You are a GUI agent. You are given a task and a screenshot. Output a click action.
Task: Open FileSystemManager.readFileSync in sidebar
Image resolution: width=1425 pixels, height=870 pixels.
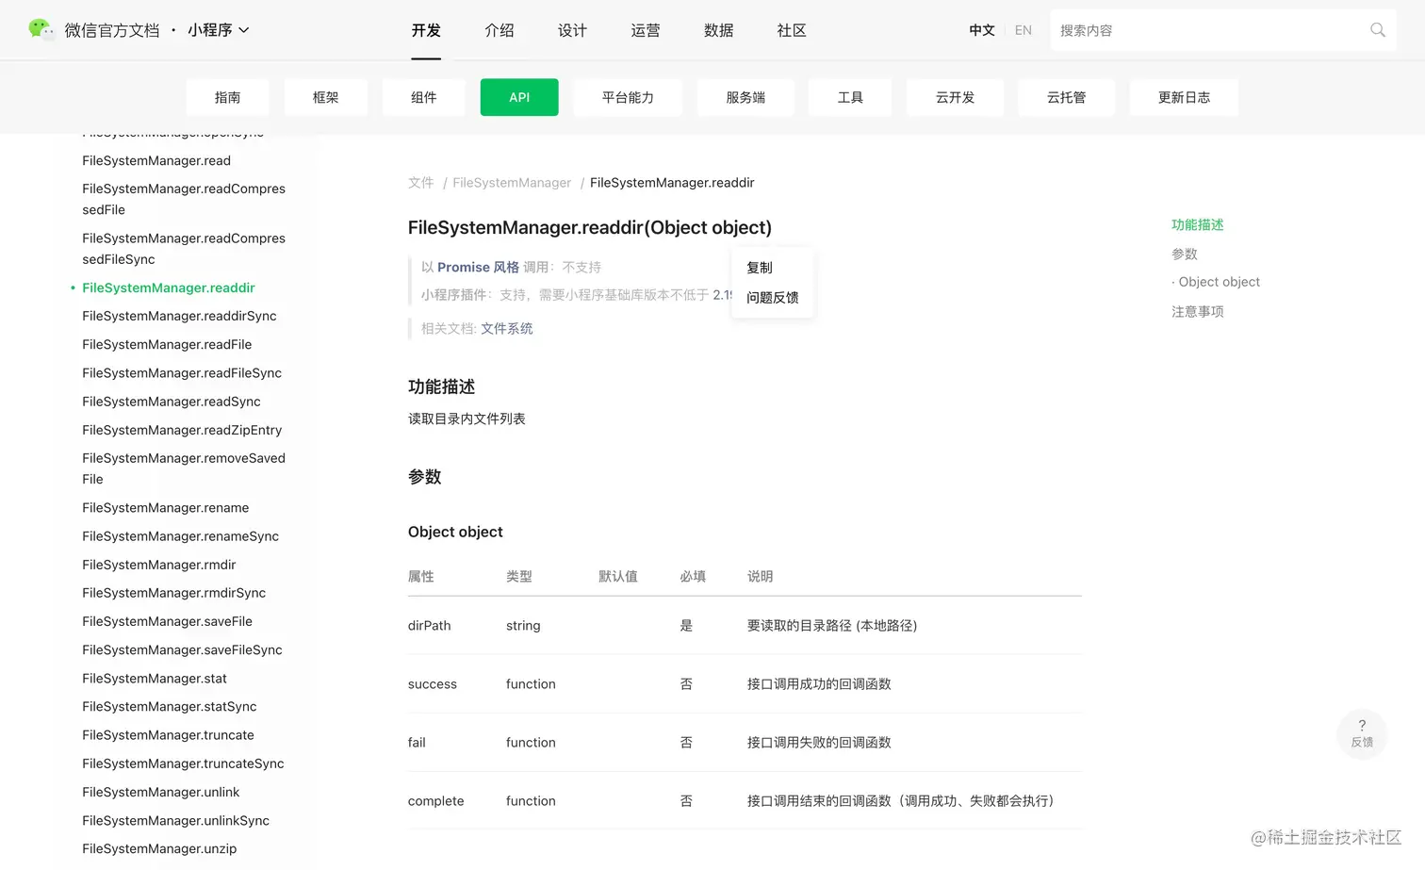pos(182,372)
